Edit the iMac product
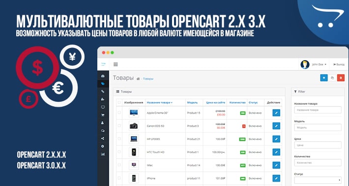 click(x=276, y=165)
